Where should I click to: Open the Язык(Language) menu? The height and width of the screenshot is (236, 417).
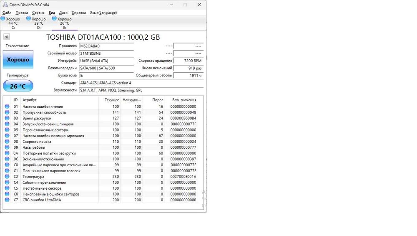103,13
